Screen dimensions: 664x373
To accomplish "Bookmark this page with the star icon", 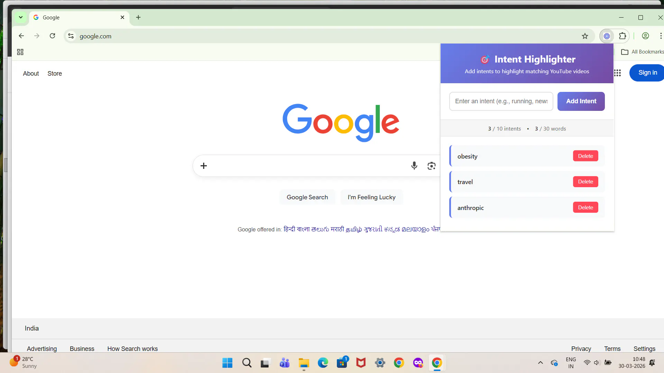I will [585, 36].
